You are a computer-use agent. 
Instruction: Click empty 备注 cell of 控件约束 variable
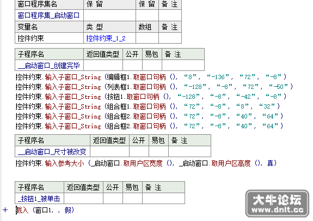point(170,38)
